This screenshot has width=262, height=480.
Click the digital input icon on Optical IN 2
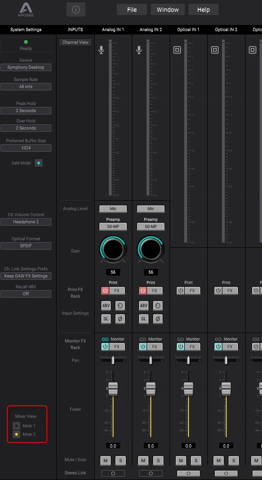pyautogui.click(x=215, y=50)
